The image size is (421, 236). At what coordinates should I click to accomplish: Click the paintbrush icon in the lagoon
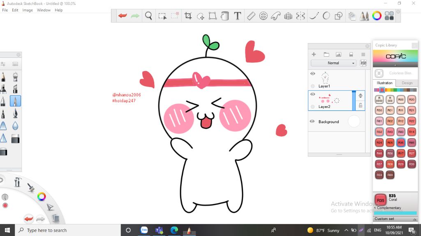31,187
